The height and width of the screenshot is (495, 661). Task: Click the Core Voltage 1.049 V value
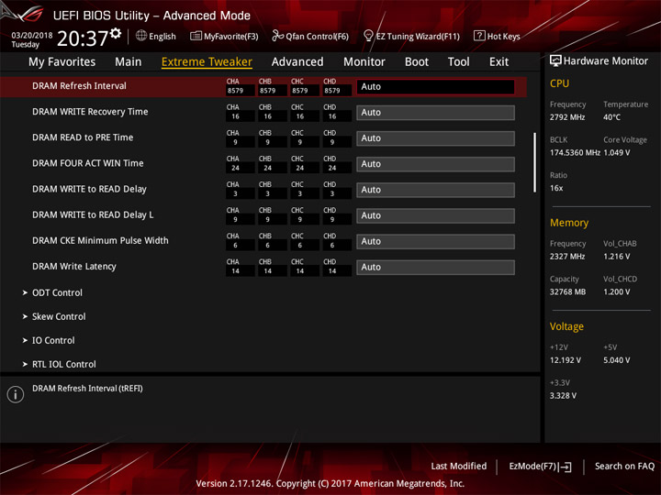[x=616, y=152]
